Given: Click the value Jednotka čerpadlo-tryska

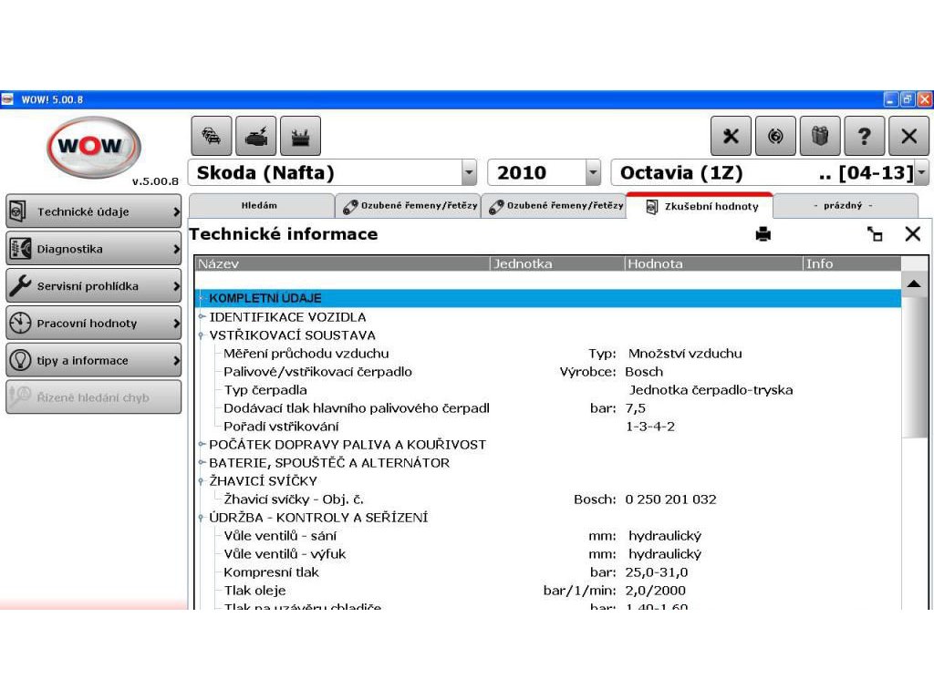Looking at the screenshot, I should (x=711, y=390).
